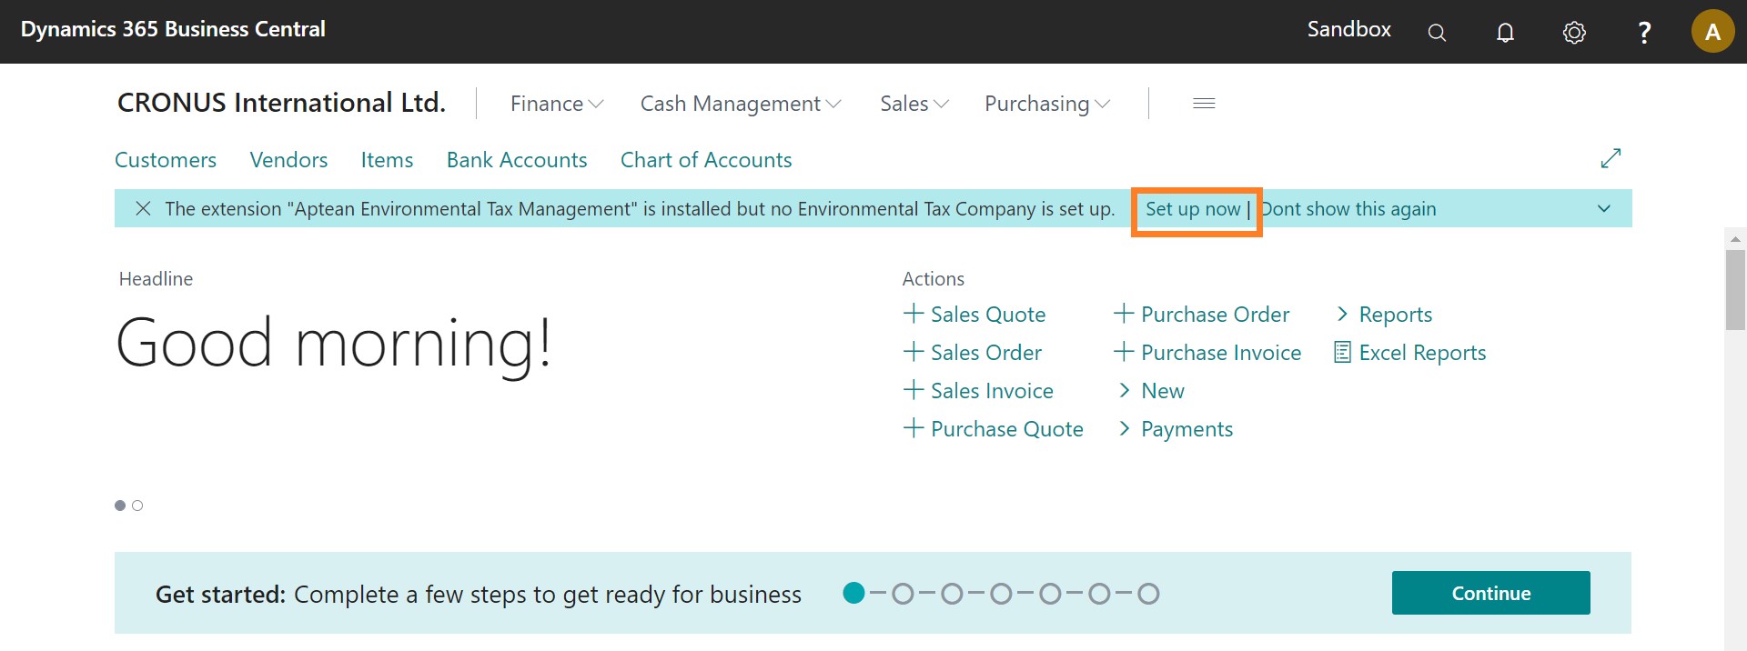Click the Set up now link
The width and height of the screenshot is (1747, 651).
coord(1192,209)
